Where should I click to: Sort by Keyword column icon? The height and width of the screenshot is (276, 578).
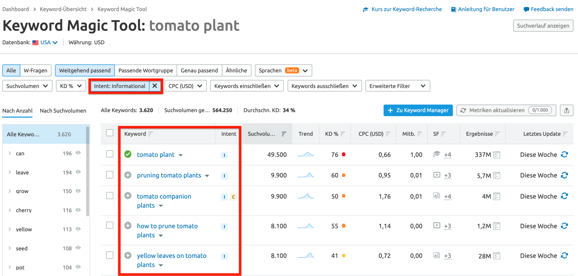click(151, 134)
